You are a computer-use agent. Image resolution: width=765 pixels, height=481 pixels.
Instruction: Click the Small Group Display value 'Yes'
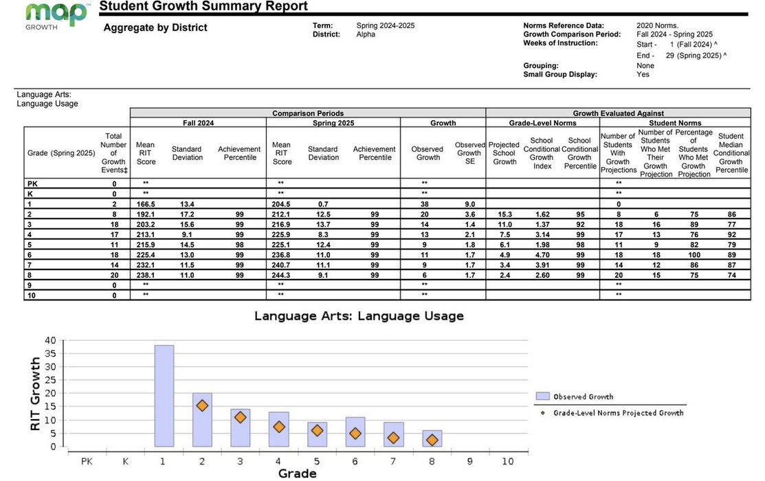[x=643, y=74]
